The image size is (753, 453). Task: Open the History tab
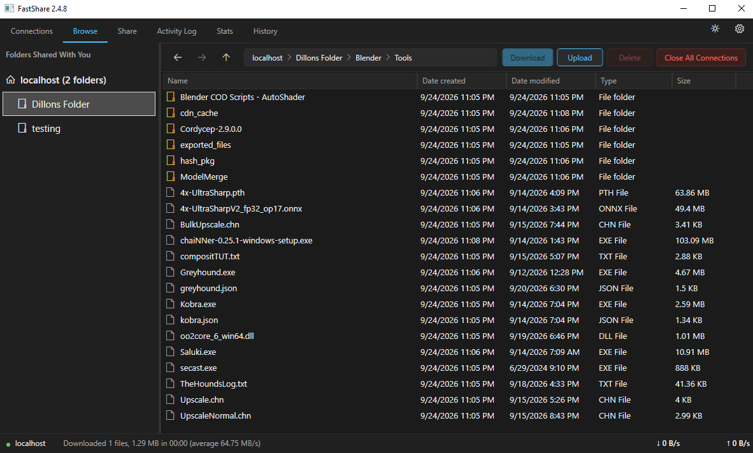[x=266, y=31]
